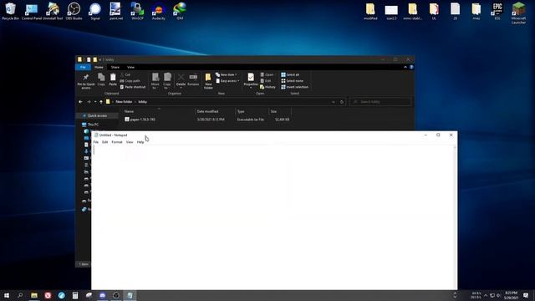Open the Windows Start menu
Viewport: 535px width, 301px height.
pyautogui.click(x=7, y=295)
